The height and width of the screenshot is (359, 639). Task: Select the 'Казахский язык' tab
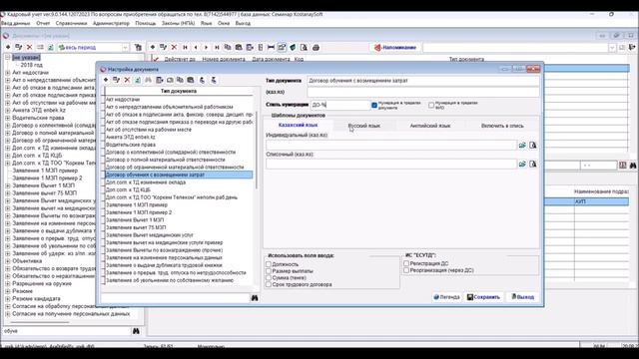coord(298,126)
